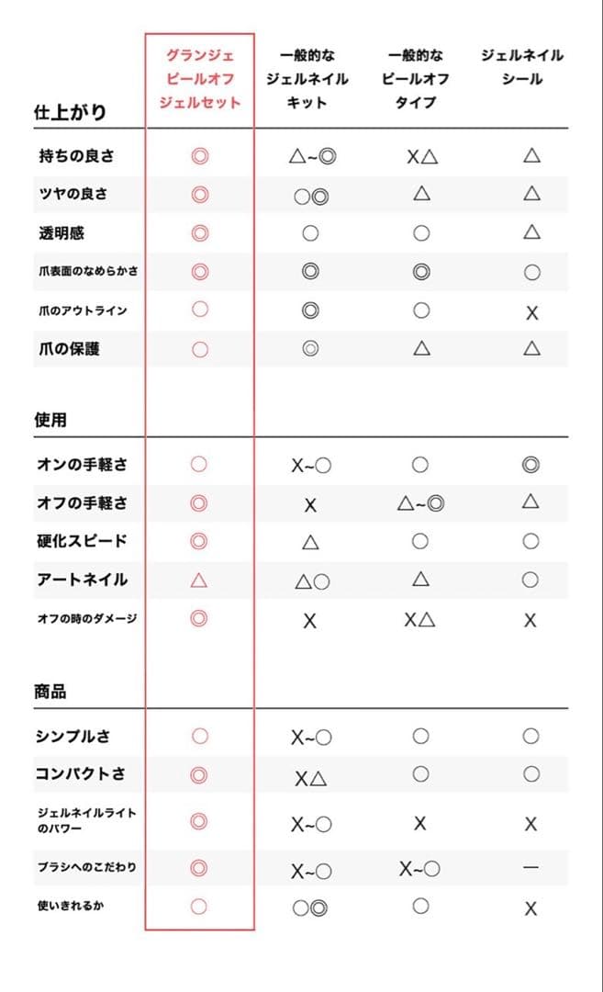Click the red double circle beside 持ちの良さ
The height and width of the screenshot is (992, 603).
(199, 155)
